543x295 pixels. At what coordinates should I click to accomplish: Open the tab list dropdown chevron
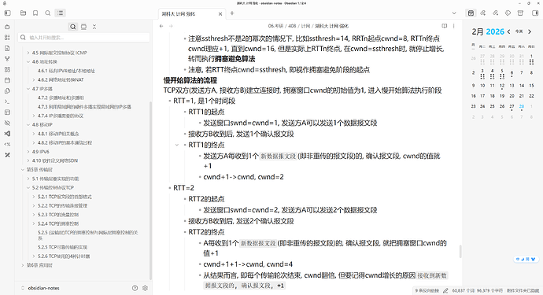click(x=454, y=13)
